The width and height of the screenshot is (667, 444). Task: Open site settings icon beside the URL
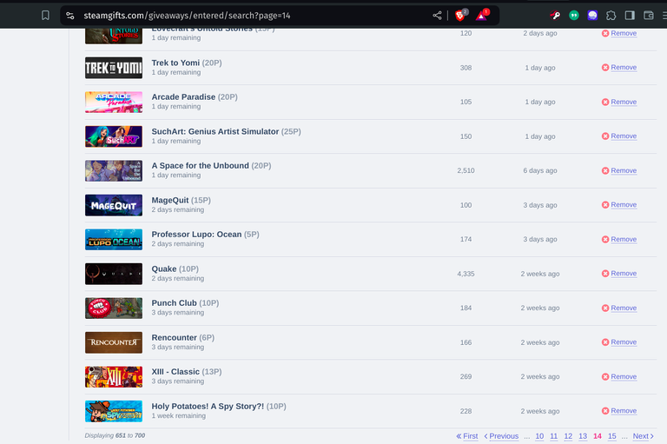pyautogui.click(x=70, y=16)
